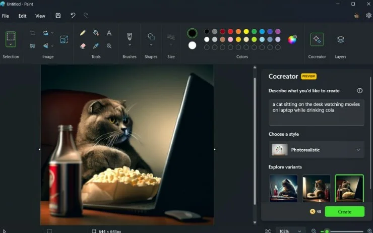Select the rectangular Selection tool

[x=11, y=37]
